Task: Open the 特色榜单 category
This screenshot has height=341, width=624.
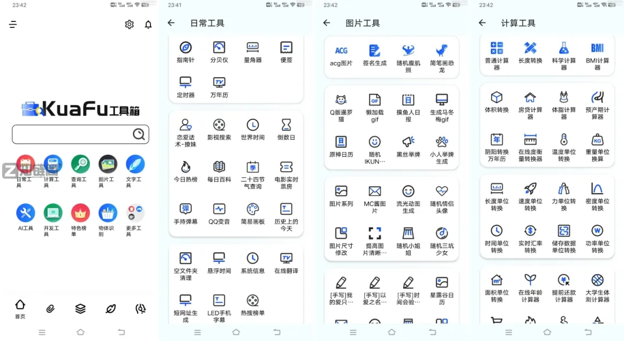Action: point(80,220)
